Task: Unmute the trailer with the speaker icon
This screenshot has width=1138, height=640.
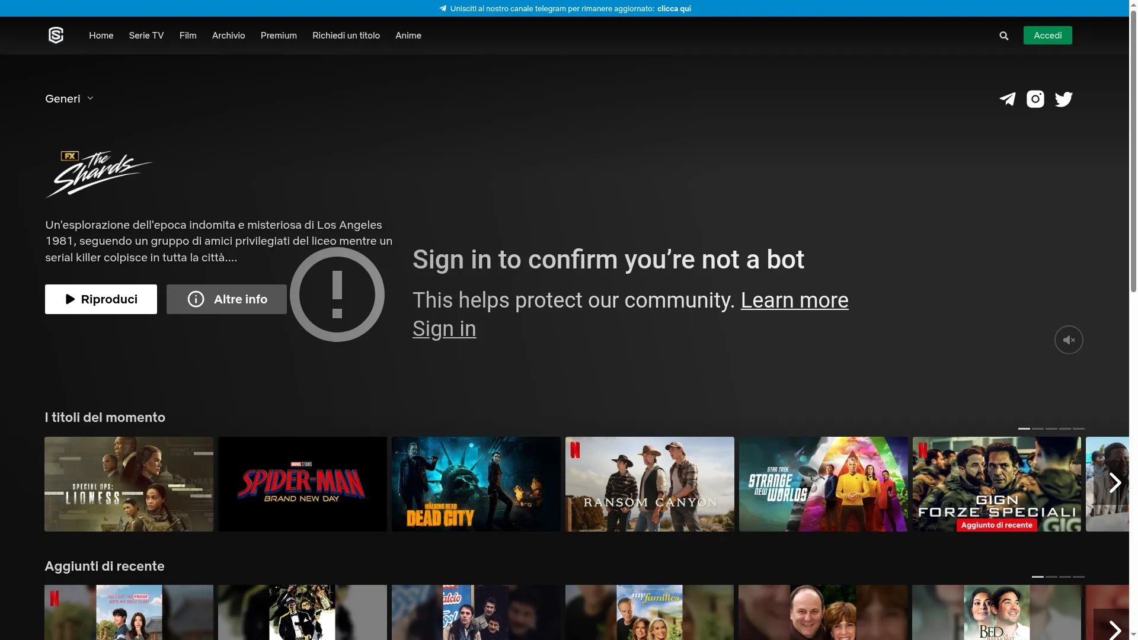Action: pyautogui.click(x=1069, y=340)
